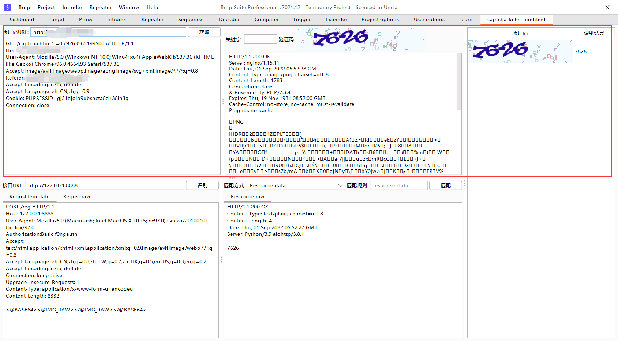Minimize the Burp Suite window
The height and width of the screenshot is (341, 618).
tap(567, 7)
